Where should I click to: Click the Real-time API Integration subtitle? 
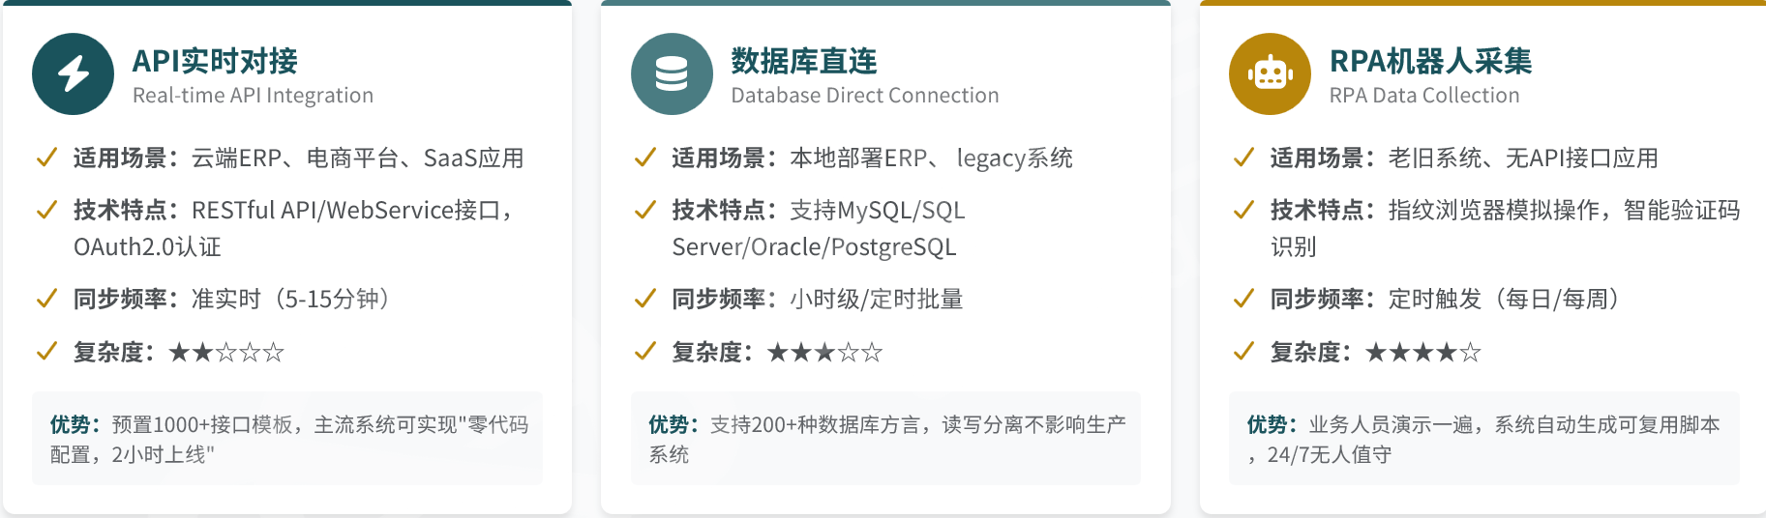click(x=253, y=96)
